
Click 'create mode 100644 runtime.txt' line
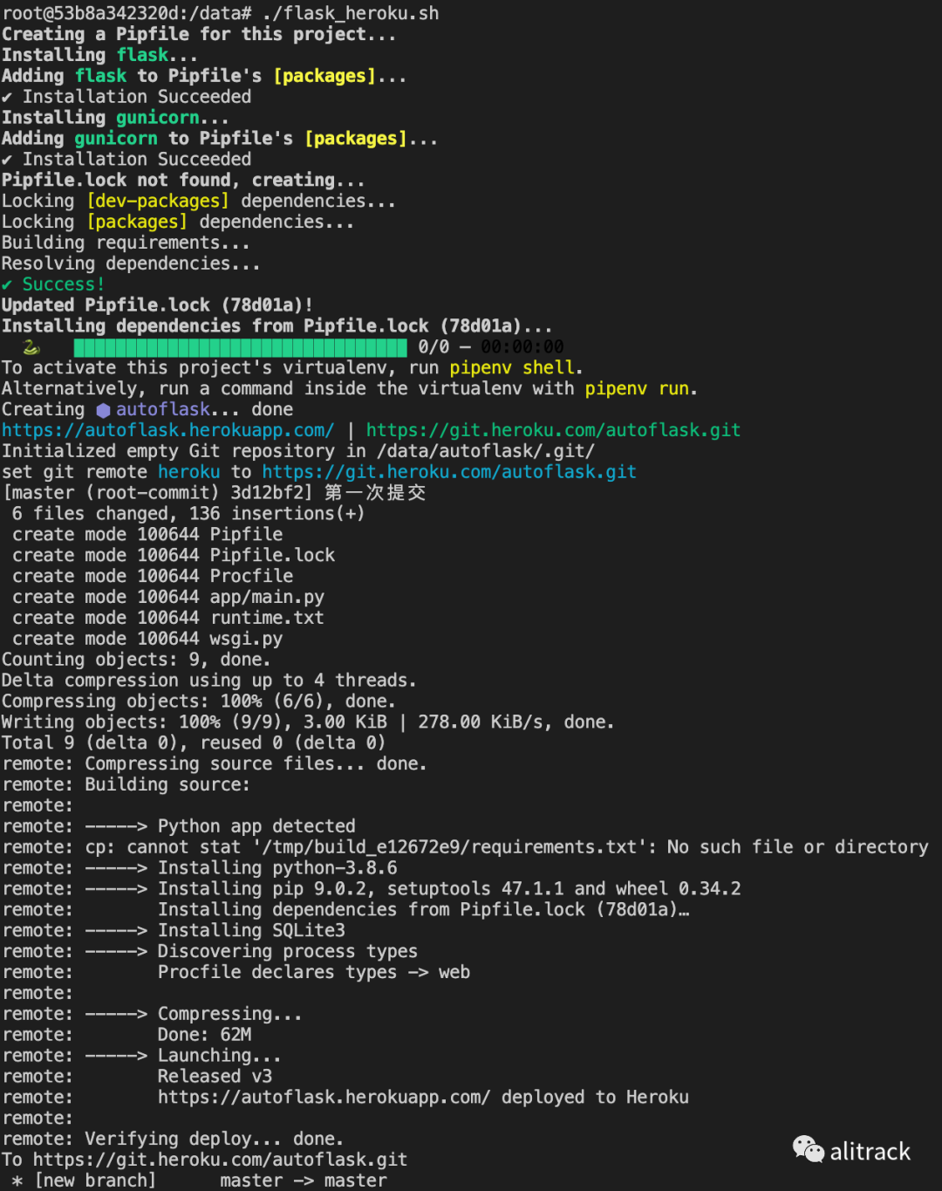click(x=168, y=618)
